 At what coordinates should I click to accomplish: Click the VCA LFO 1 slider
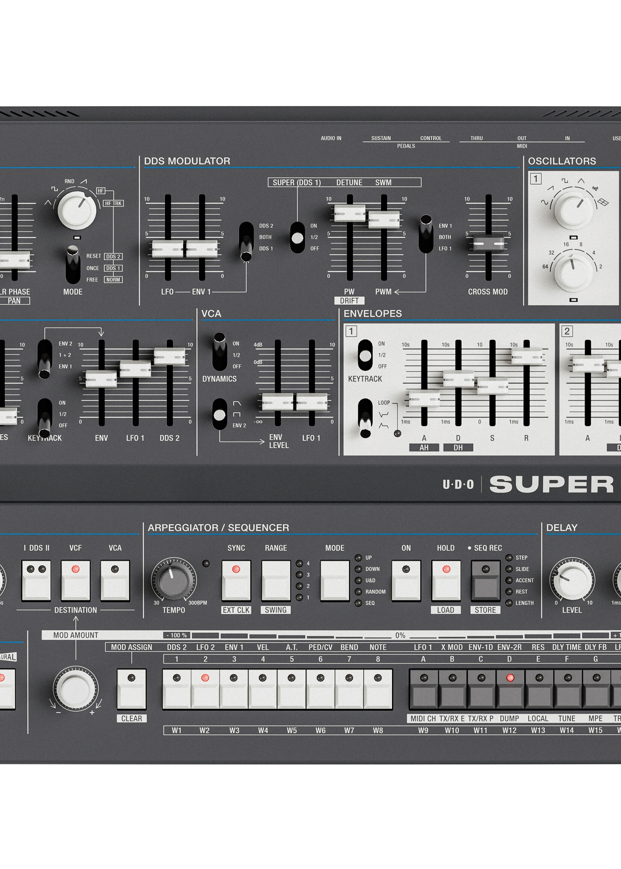click(312, 402)
